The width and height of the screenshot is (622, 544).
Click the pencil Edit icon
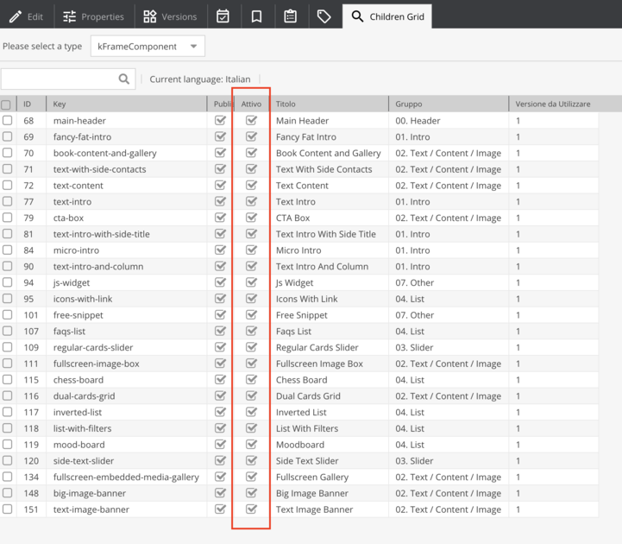(16, 16)
